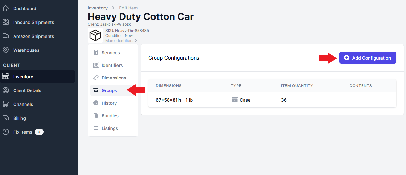The image size is (406, 175).
Task: Click the product box thumbnail
Action: point(95,35)
